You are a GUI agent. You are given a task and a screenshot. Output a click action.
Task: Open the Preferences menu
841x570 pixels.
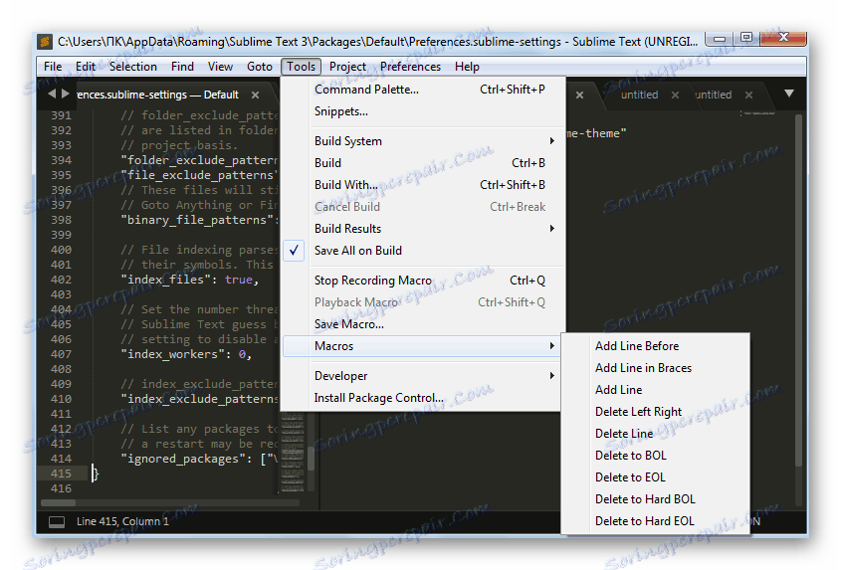[410, 67]
